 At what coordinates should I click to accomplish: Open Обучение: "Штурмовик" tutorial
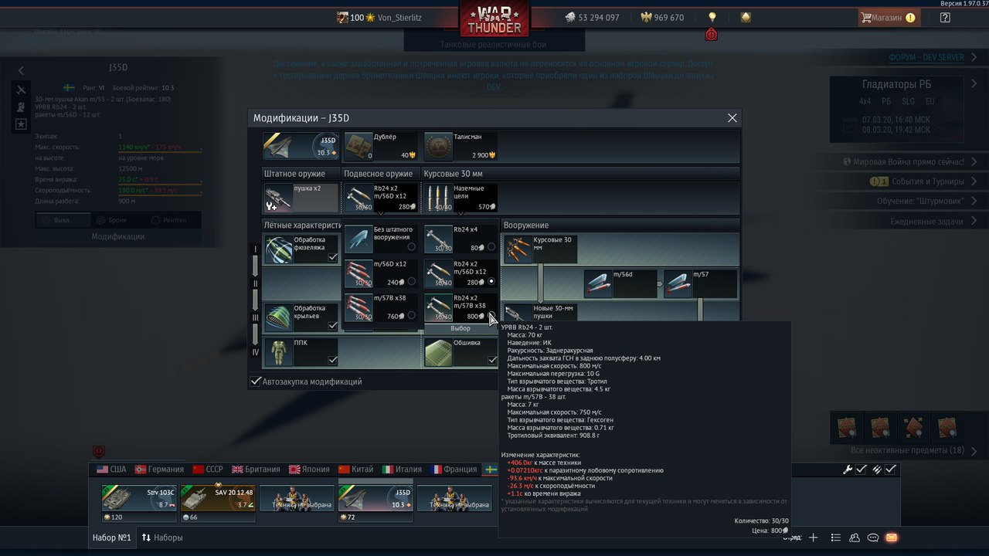pos(919,202)
